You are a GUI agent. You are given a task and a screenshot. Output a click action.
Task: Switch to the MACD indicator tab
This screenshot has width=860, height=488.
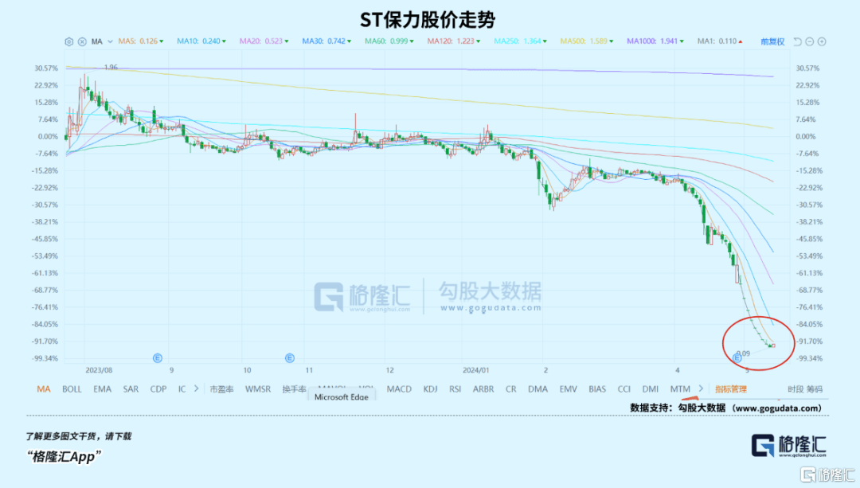[398, 389]
